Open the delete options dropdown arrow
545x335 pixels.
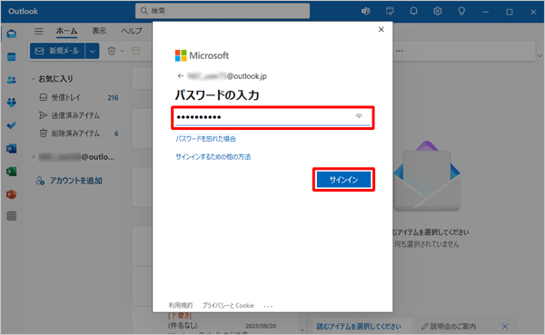(x=122, y=51)
